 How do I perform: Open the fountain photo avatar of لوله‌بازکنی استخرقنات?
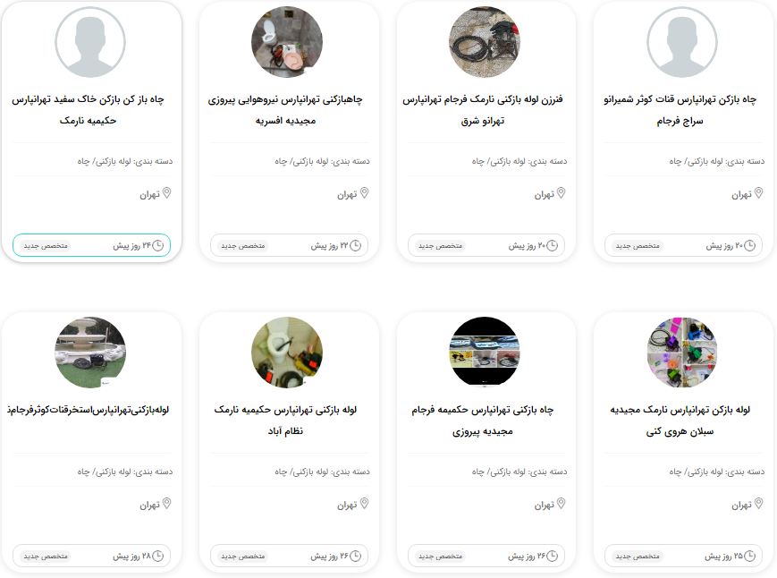[x=90, y=353]
